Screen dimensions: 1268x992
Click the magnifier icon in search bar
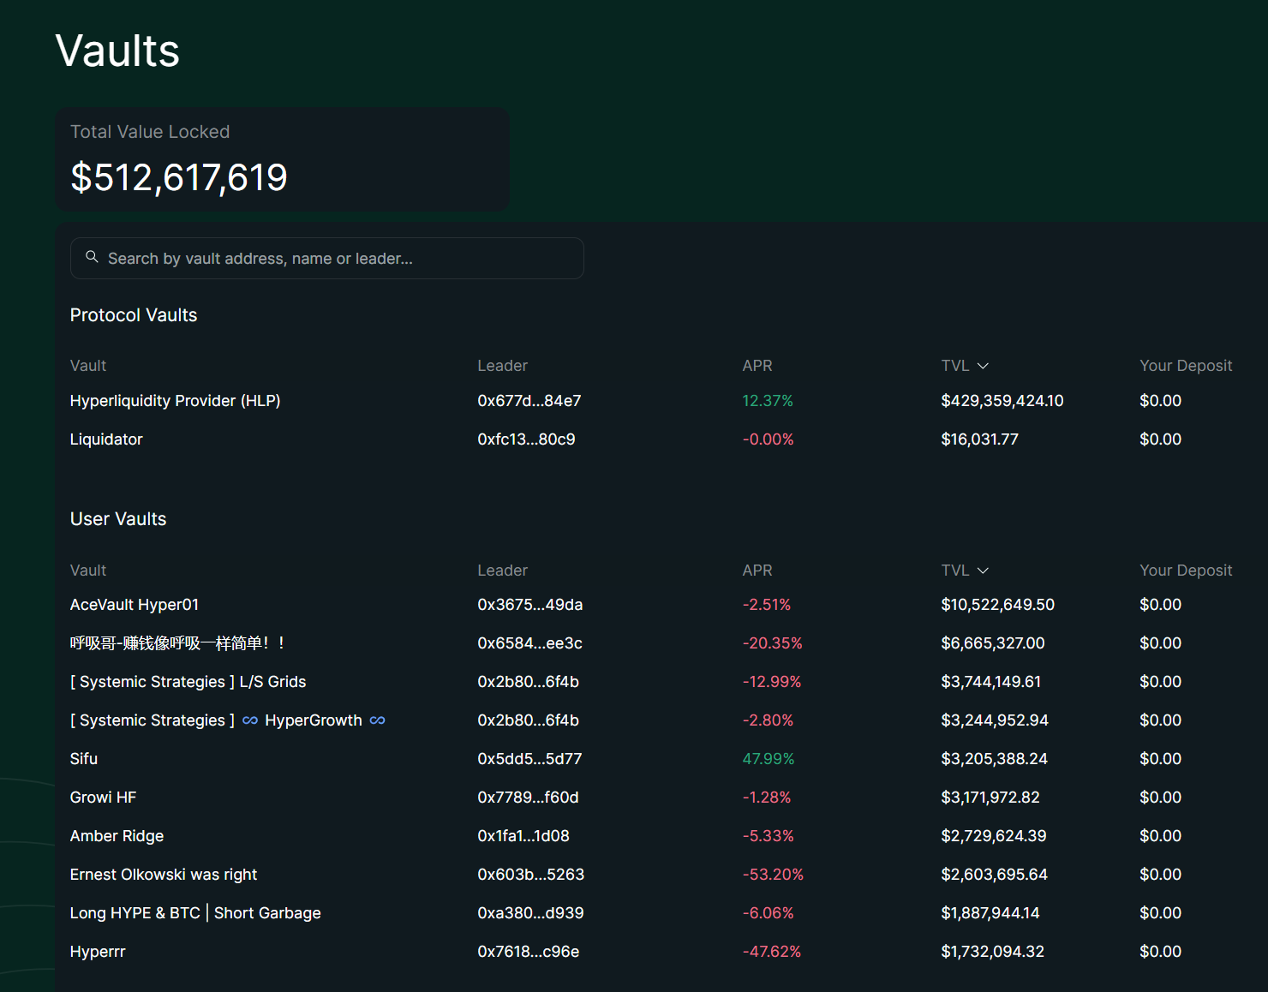(92, 257)
